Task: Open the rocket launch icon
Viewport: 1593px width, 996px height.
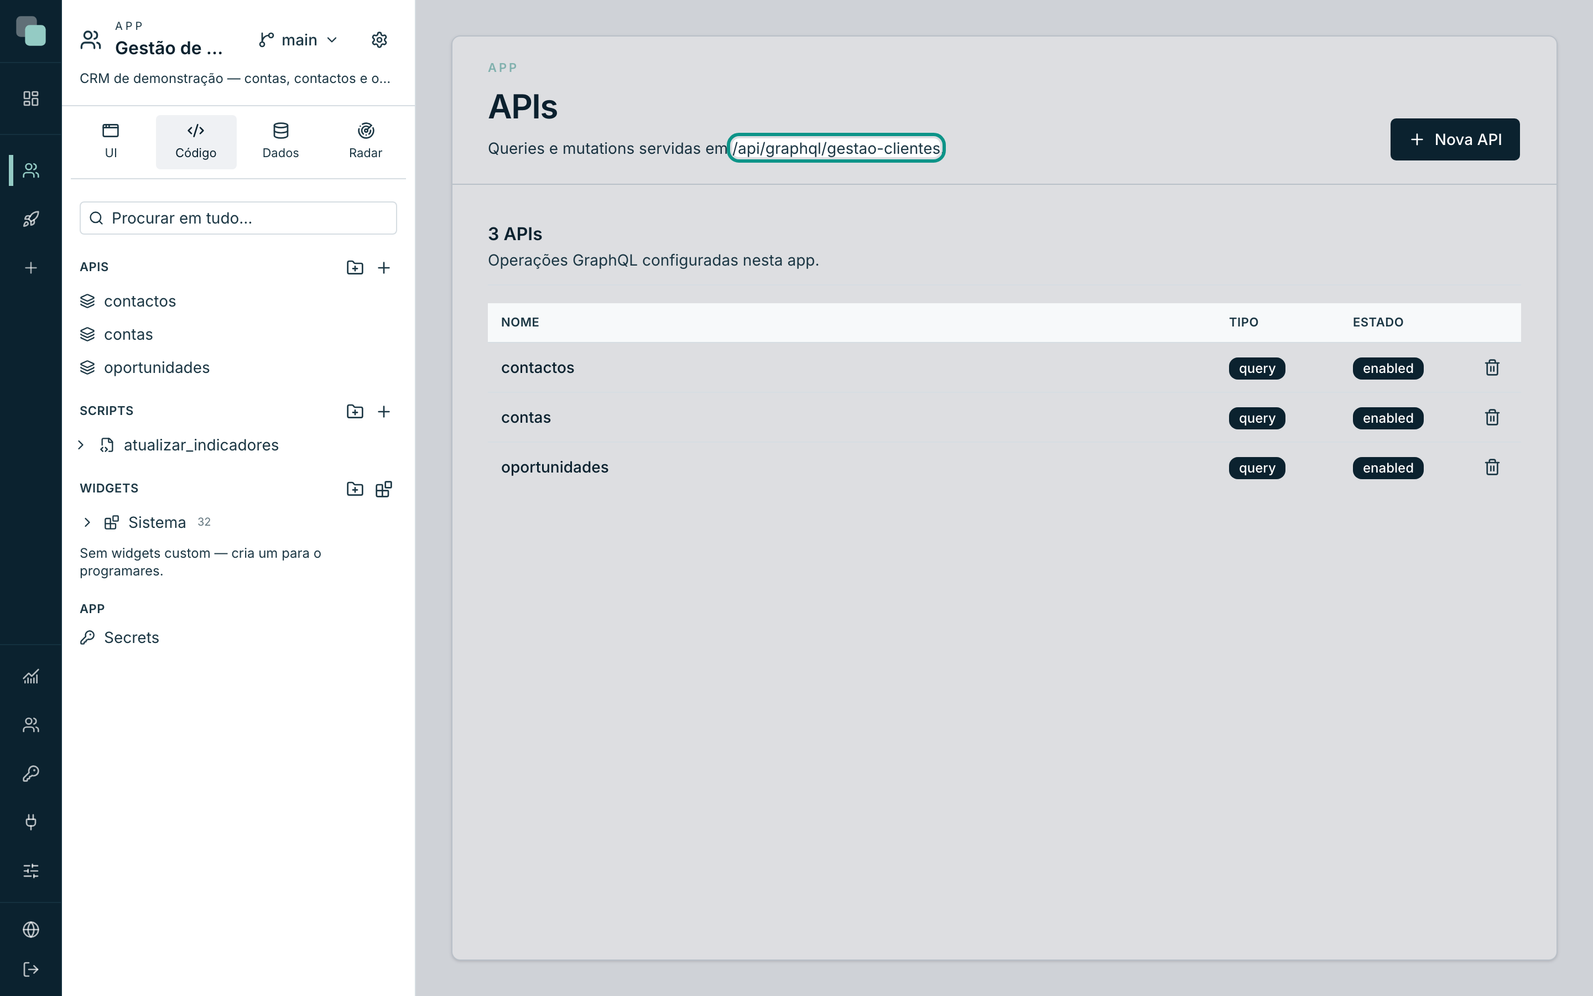Action: tap(31, 219)
